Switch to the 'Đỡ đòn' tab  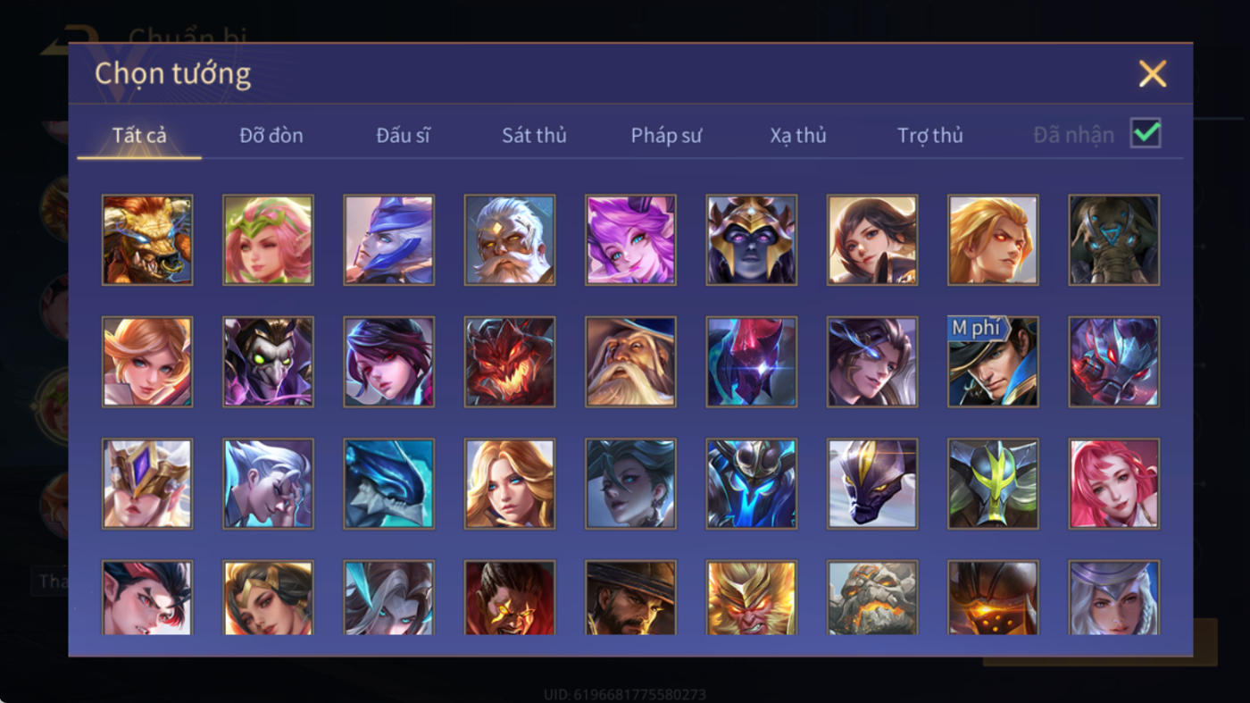coord(271,136)
